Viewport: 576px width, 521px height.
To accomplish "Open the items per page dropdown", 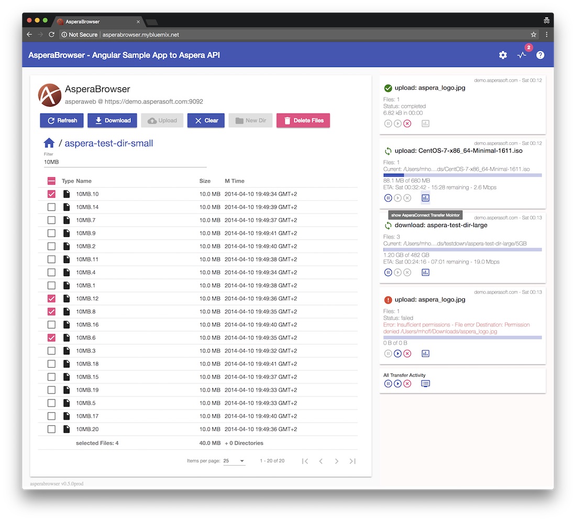I will click(234, 461).
